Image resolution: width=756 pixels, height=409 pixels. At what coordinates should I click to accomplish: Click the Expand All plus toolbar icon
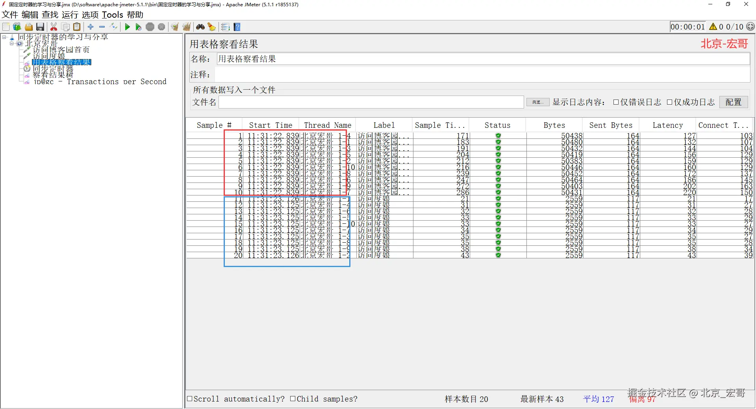(91, 27)
